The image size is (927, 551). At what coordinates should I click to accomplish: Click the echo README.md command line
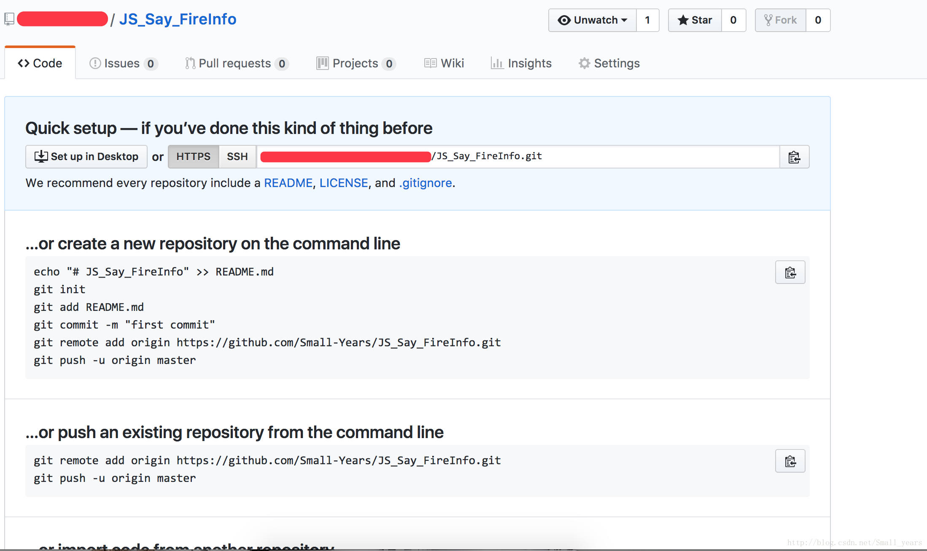pyautogui.click(x=154, y=272)
